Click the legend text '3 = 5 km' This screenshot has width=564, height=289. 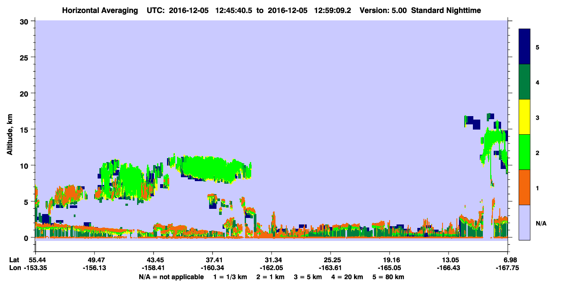pyautogui.click(x=308, y=277)
